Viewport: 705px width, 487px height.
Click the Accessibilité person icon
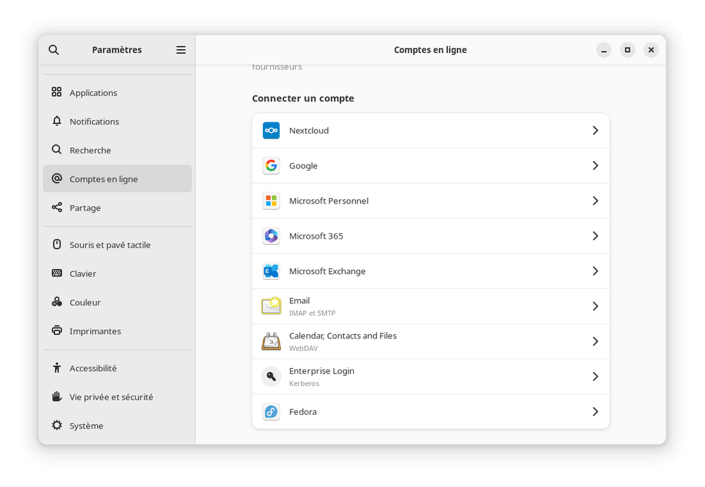pos(56,367)
